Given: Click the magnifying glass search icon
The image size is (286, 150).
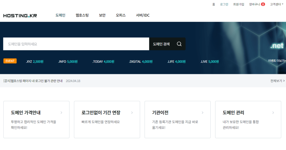Looking at the screenshot, I should [x=179, y=44].
